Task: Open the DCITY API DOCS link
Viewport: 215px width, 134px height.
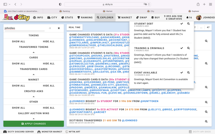Action: tap(200, 132)
